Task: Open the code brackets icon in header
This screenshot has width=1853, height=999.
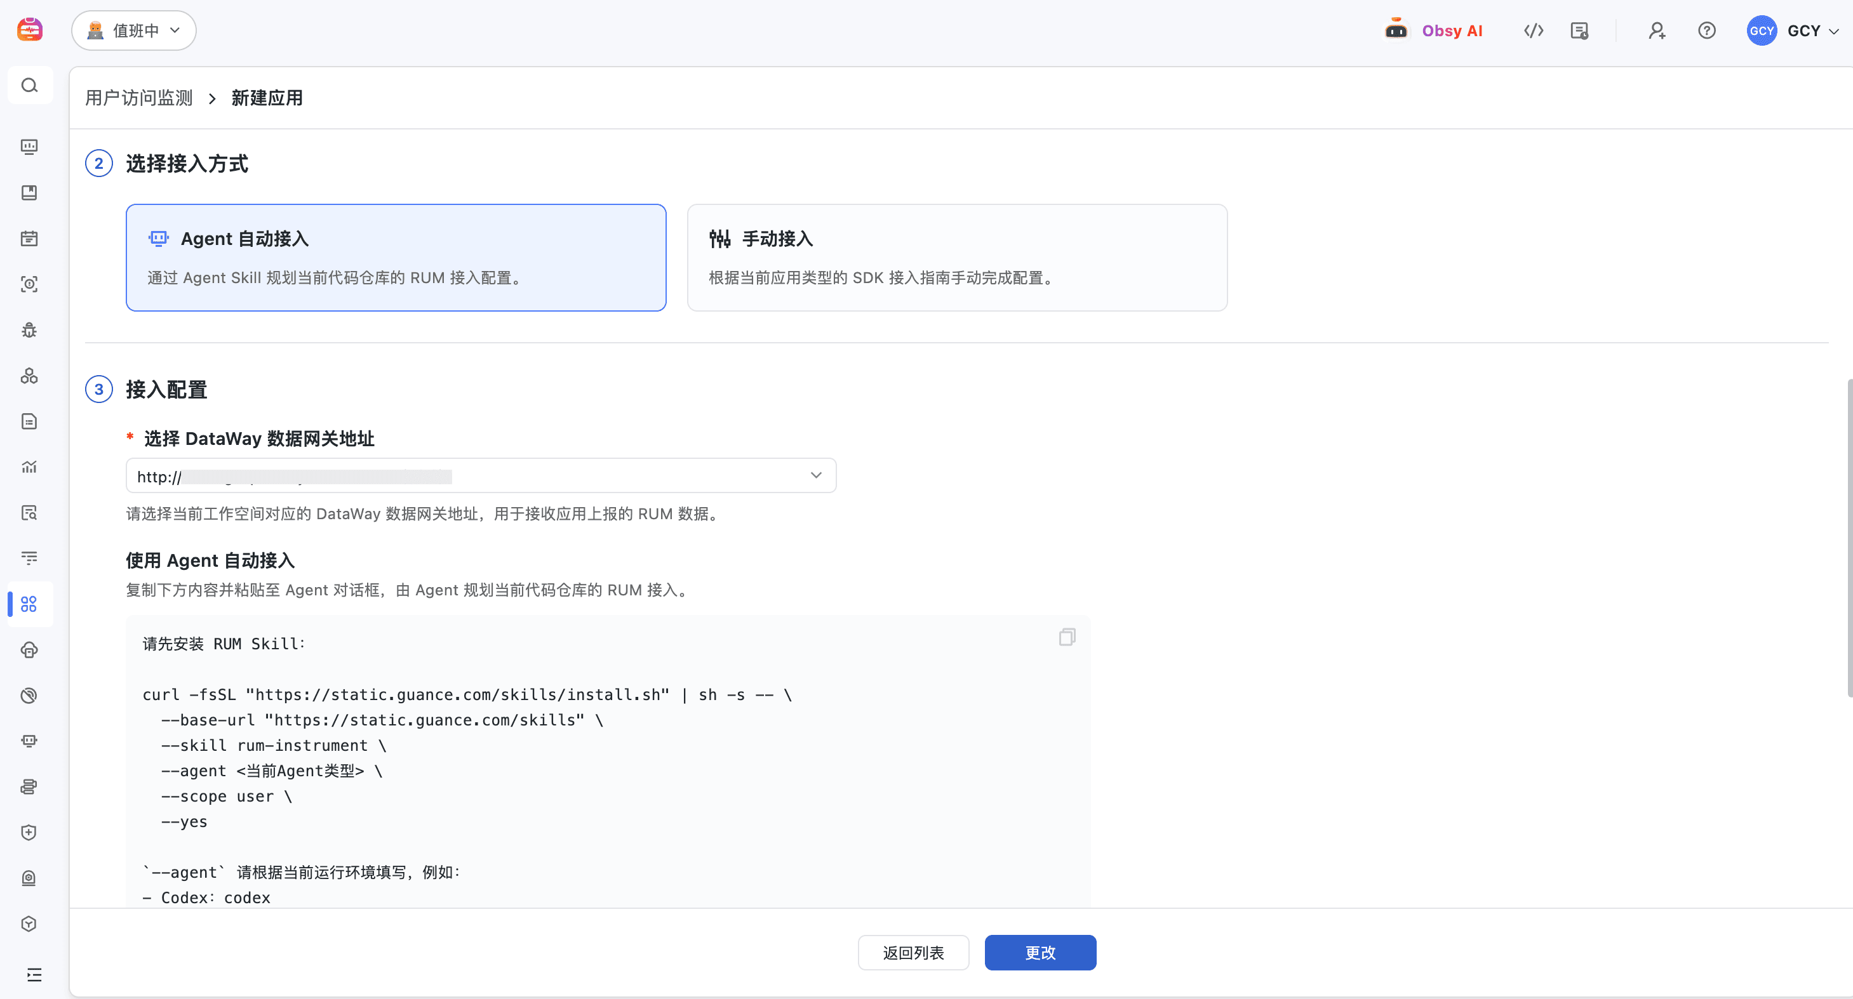Action: click(x=1534, y=30)
